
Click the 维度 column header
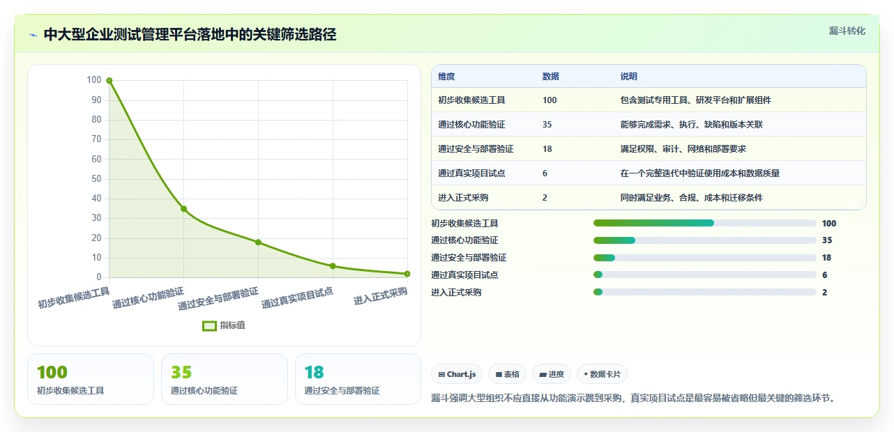pyautogui.click(x=446, y=77)
